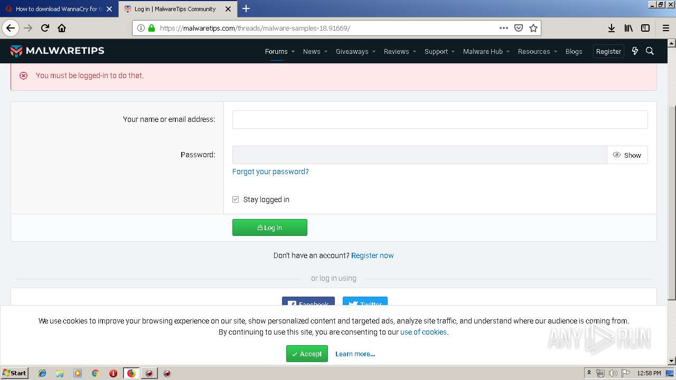The height and width of the screenshot is (380, 676).
Task: Follow the use of cookies link
Action: [424, 332]
